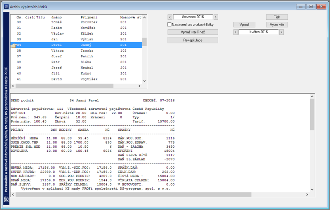330x210 pixels.
Task: Select employee 40 Jiří Kučný
Action: 76,73
